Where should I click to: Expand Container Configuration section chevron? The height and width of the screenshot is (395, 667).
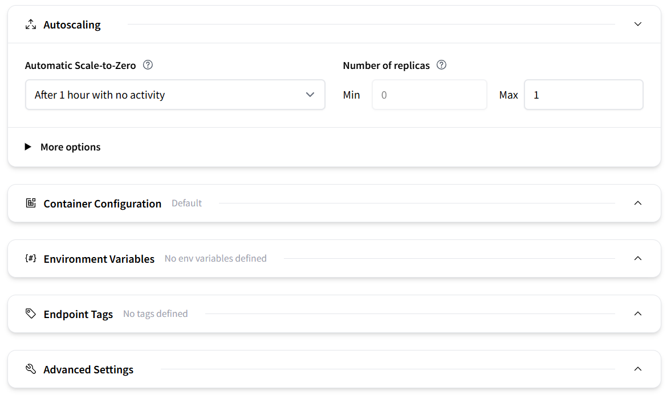638,203
